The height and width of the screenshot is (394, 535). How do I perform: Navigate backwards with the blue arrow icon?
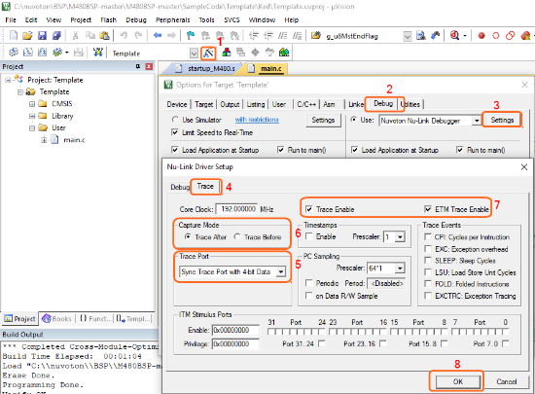tap(158, 35)
